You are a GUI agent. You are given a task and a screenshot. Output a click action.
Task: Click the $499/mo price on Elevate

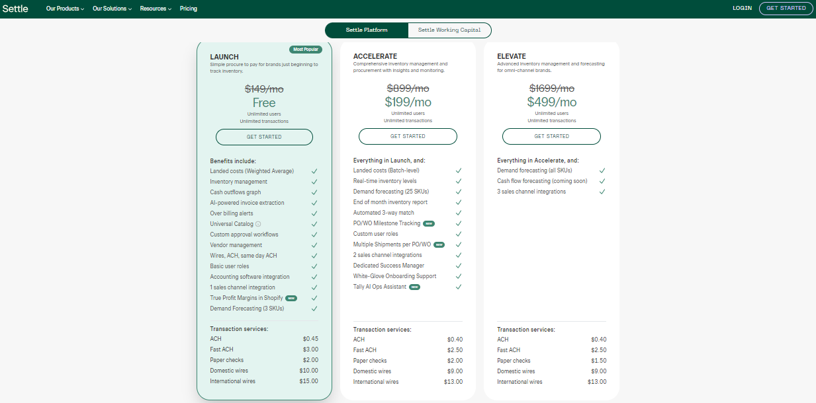pos(552,102)
